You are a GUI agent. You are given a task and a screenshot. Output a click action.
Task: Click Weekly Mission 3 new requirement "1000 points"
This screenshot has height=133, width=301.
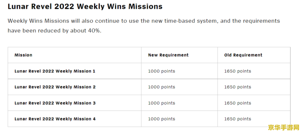tap(162, 103)
